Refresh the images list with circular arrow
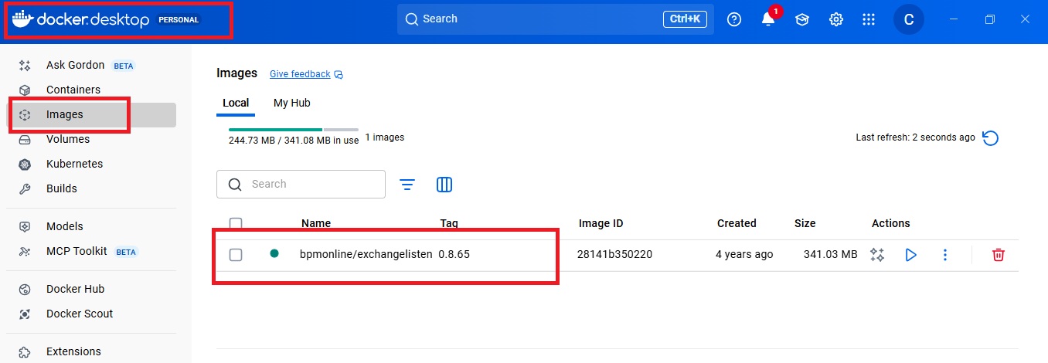The image size is (1048, 363). point(990,138)
